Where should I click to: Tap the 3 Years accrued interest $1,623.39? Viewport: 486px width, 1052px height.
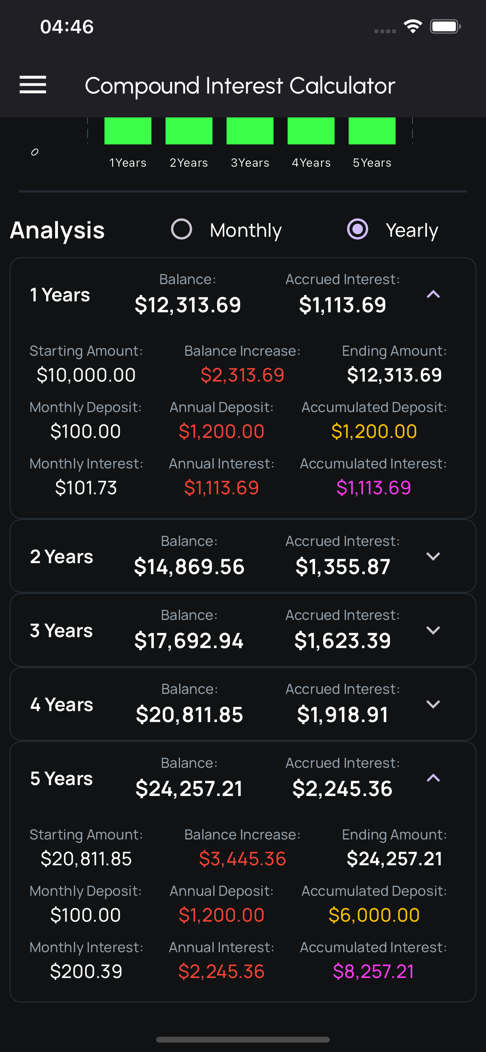342,641
